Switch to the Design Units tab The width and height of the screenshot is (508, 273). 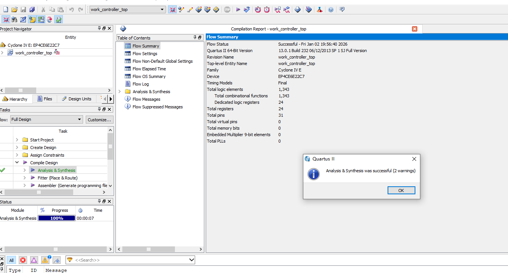coord(77,99)
